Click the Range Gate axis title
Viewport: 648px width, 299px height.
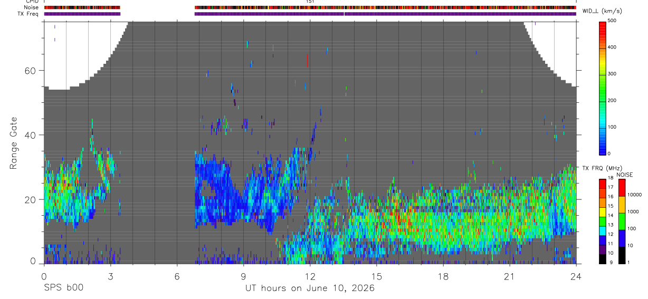[15, 143]
